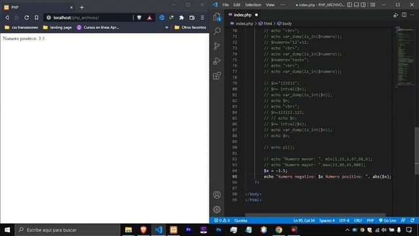This screenshot has height=236, width=419.
Task: Click body in the breadcrumb
Action: pyautogui.click(x=285, y=24)
